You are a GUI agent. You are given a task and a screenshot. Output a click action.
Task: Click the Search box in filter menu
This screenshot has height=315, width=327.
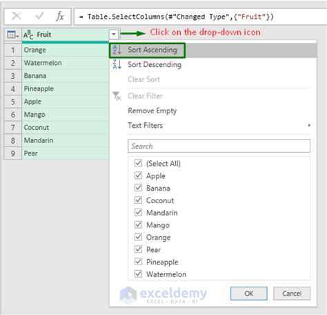[x=219, y=146]
